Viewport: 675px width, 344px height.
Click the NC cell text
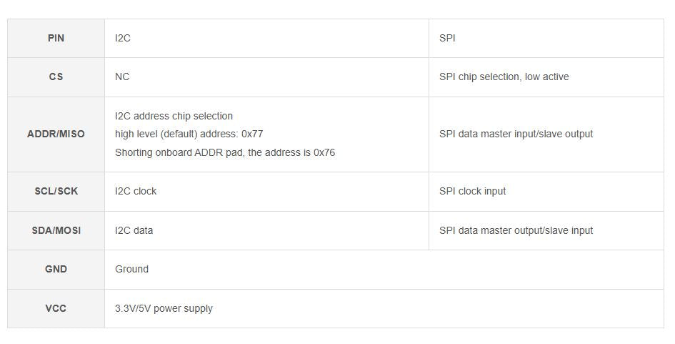(x=122, y=77)
